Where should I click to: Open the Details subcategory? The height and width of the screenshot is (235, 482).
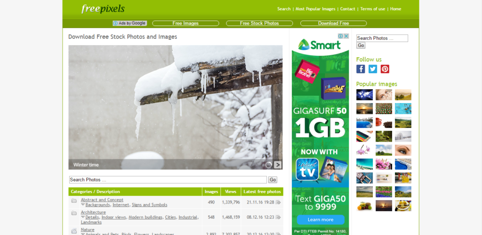pyautogui.click(x=92, y=217)
